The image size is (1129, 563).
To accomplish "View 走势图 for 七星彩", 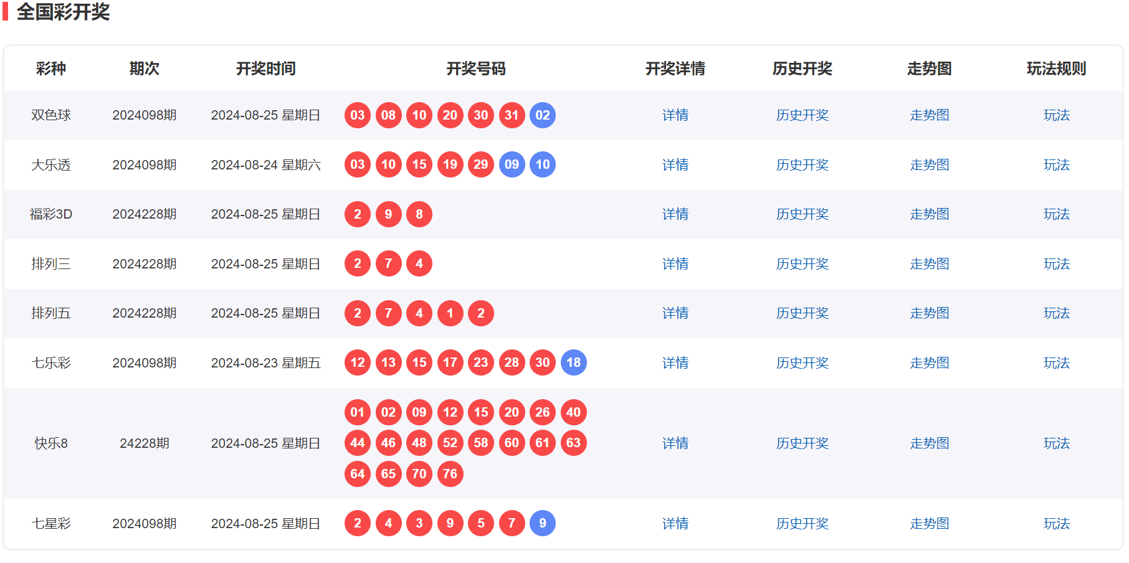I will pos(929,524).
